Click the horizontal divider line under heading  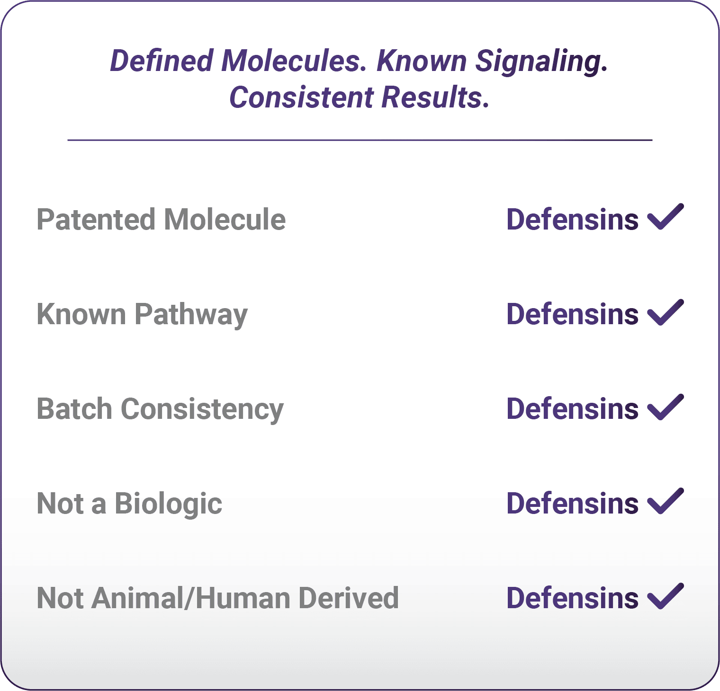click(x=360, y=140)
